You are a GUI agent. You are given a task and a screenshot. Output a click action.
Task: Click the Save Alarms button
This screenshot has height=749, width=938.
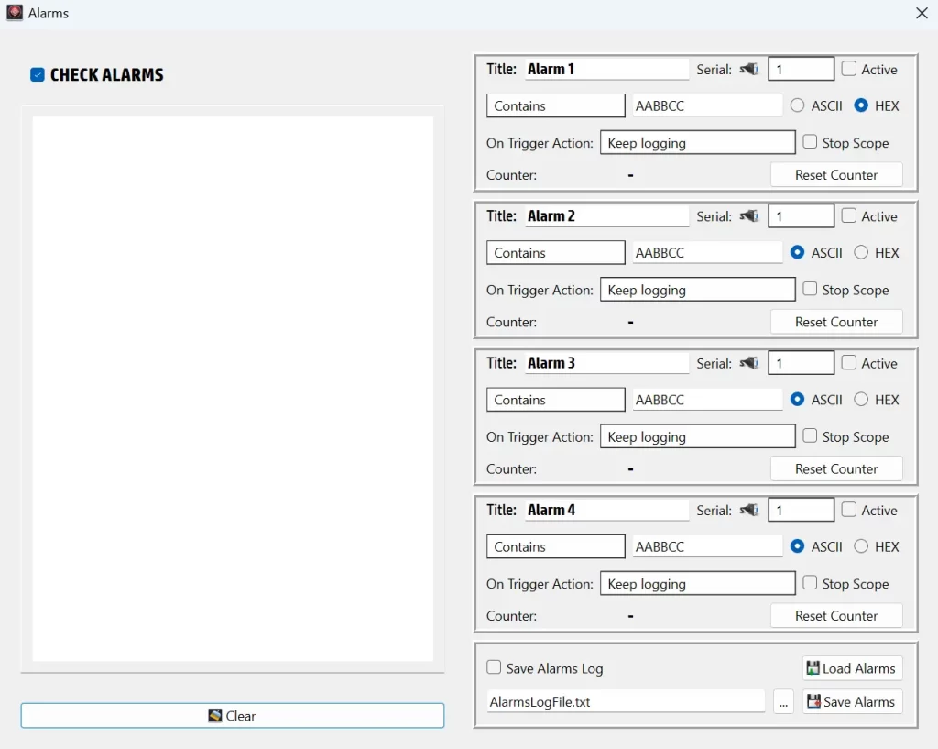852,701
